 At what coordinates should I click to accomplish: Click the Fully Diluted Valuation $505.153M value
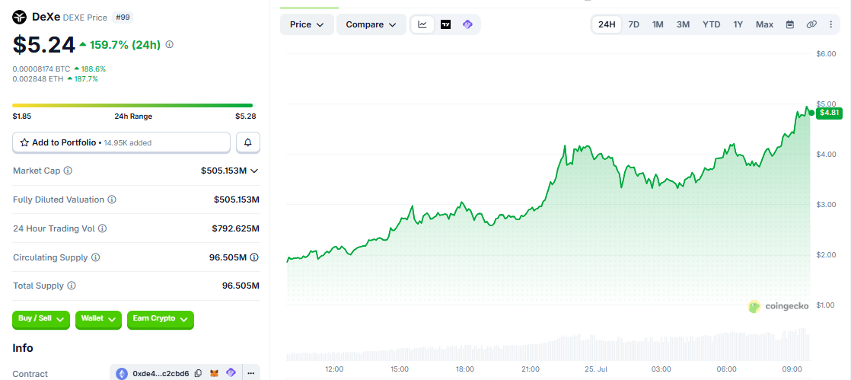coord(237,200)
